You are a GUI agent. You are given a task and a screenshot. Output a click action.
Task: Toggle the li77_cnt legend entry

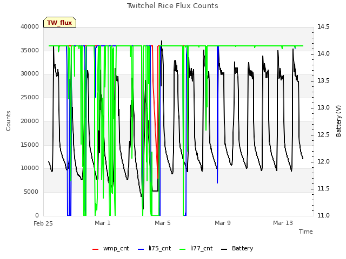[x=196, y=248]
